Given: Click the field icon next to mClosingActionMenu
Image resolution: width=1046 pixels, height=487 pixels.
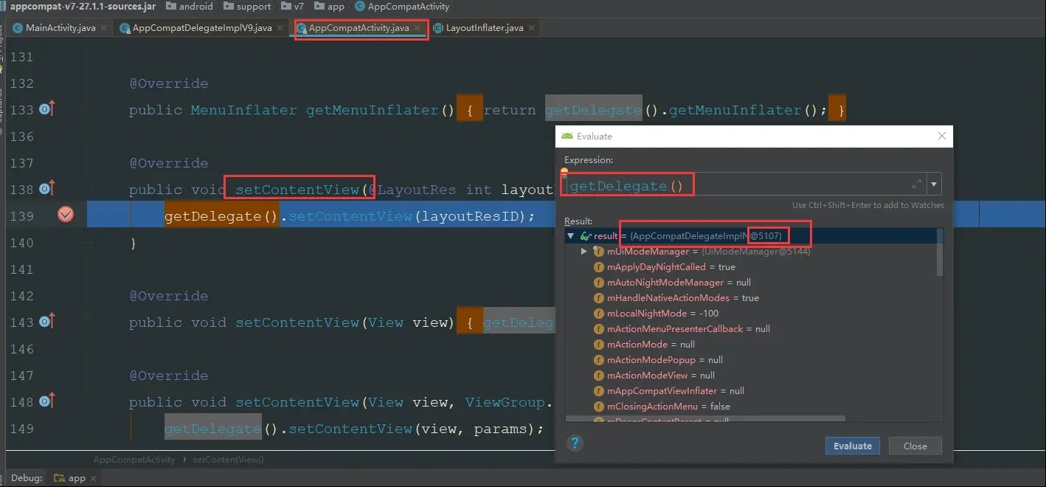Looking at the screenshot, I should point(599,407).
